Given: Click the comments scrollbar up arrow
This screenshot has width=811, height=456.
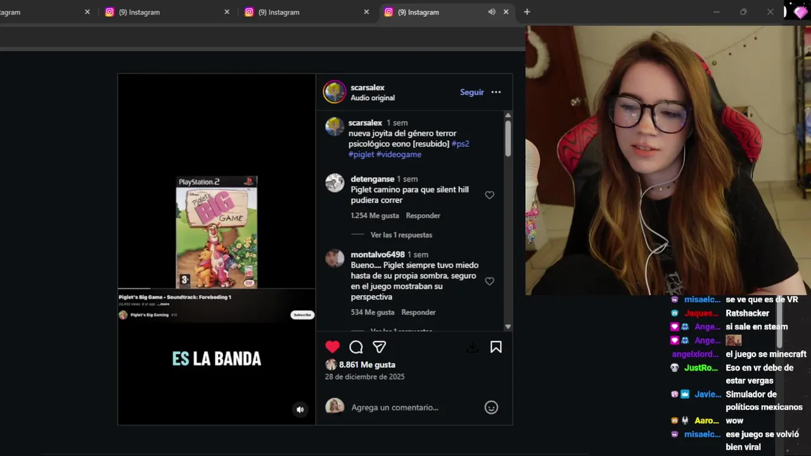Looking at the screenshot, I should coord(508,116).
